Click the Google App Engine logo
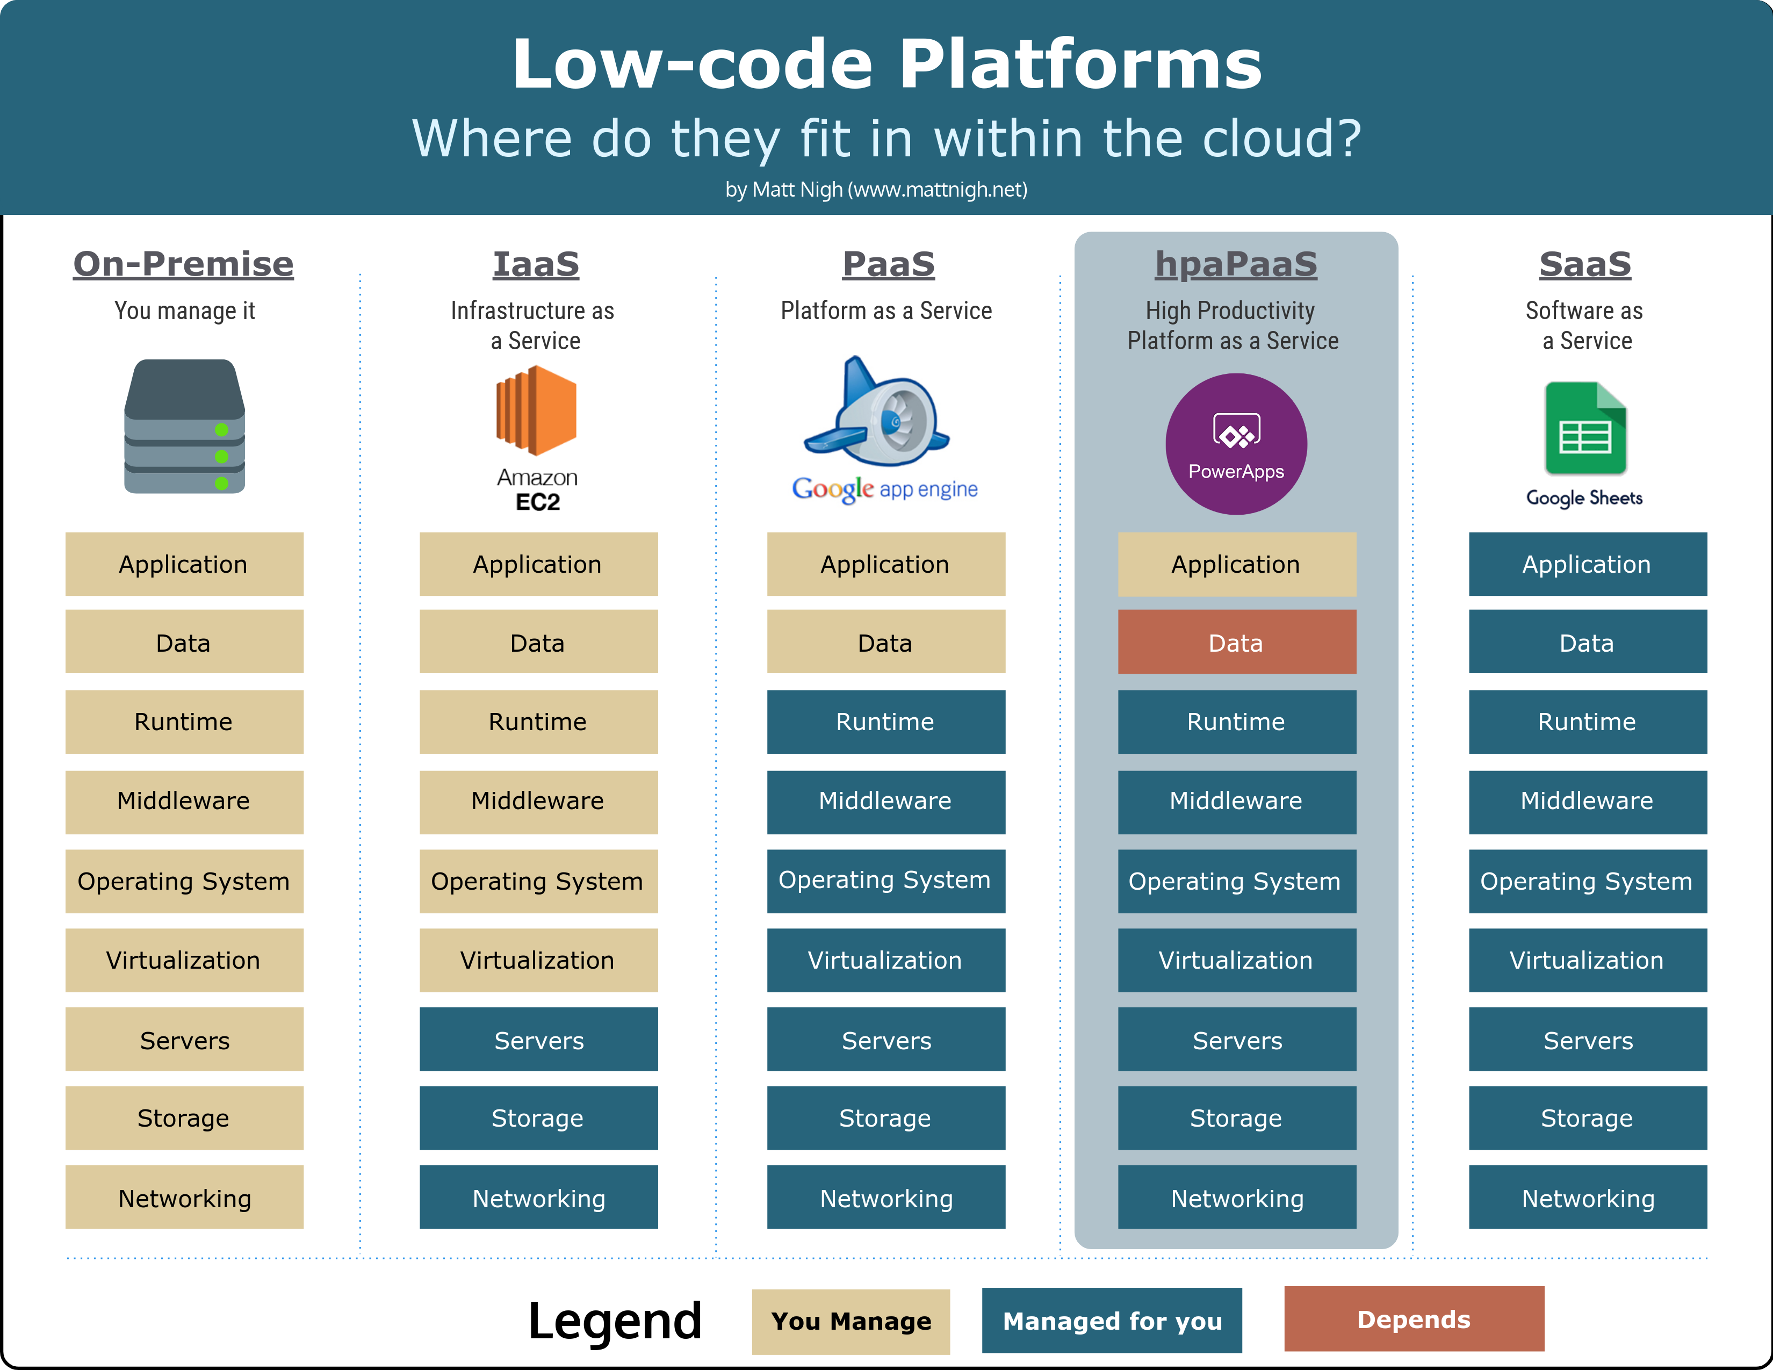1773x1370 pixels. 885,430
